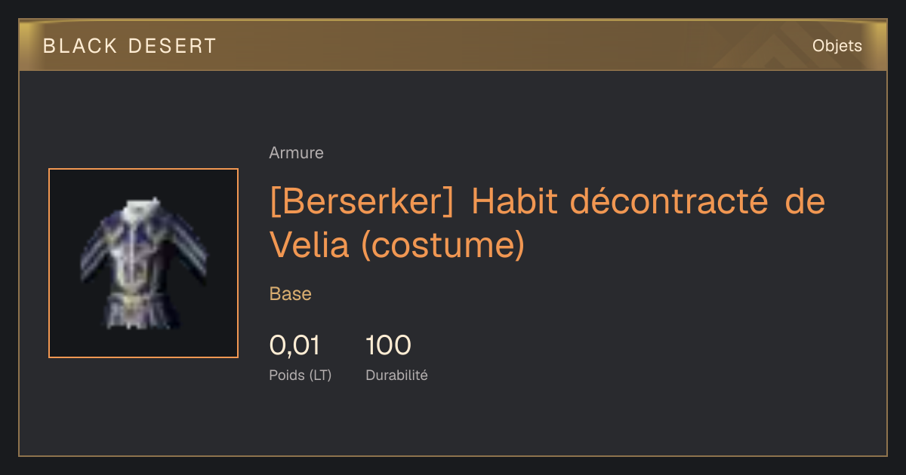Click the Poids (LT) label
Screen dimensions: 906x475
[x=300, y=375]
